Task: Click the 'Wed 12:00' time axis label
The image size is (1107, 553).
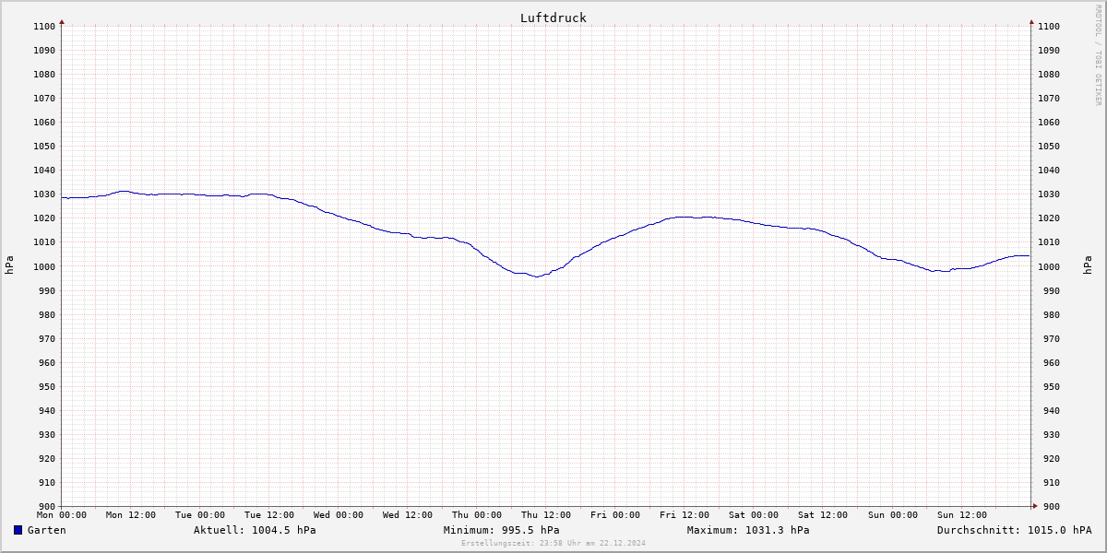Action: [x=408, y=515]
